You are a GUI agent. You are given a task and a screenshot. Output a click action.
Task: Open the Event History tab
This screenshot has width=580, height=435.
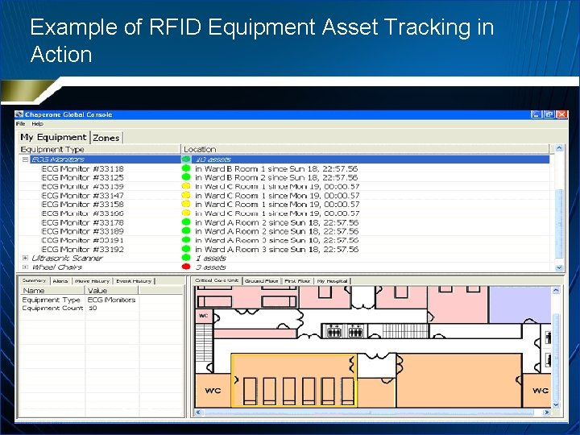pyautogui.click(x=134, y=281)
